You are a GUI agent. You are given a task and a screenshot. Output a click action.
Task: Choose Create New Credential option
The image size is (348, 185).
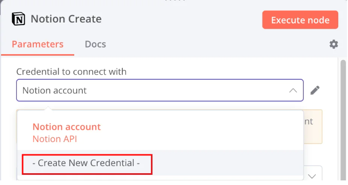(x=87, y=164)
